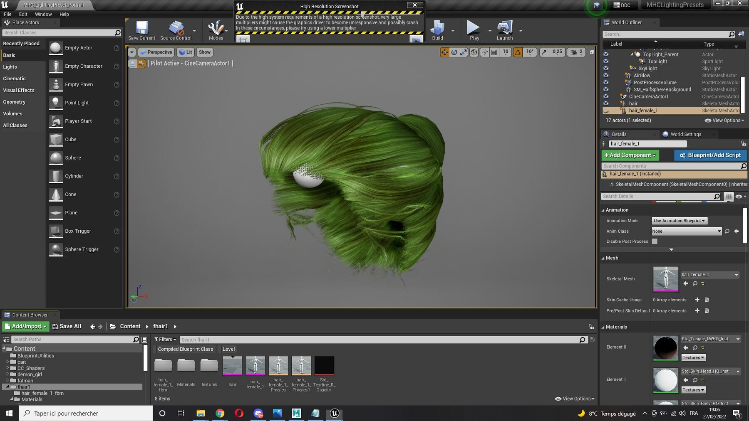
Task: Open camera speed setting in viewport
Action: 576,52
